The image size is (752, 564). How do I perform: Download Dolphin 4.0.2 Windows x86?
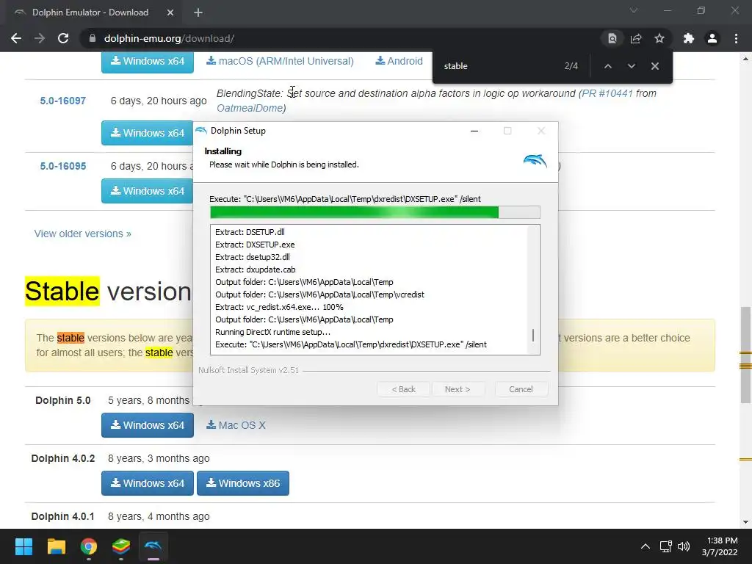coord(242,483)
